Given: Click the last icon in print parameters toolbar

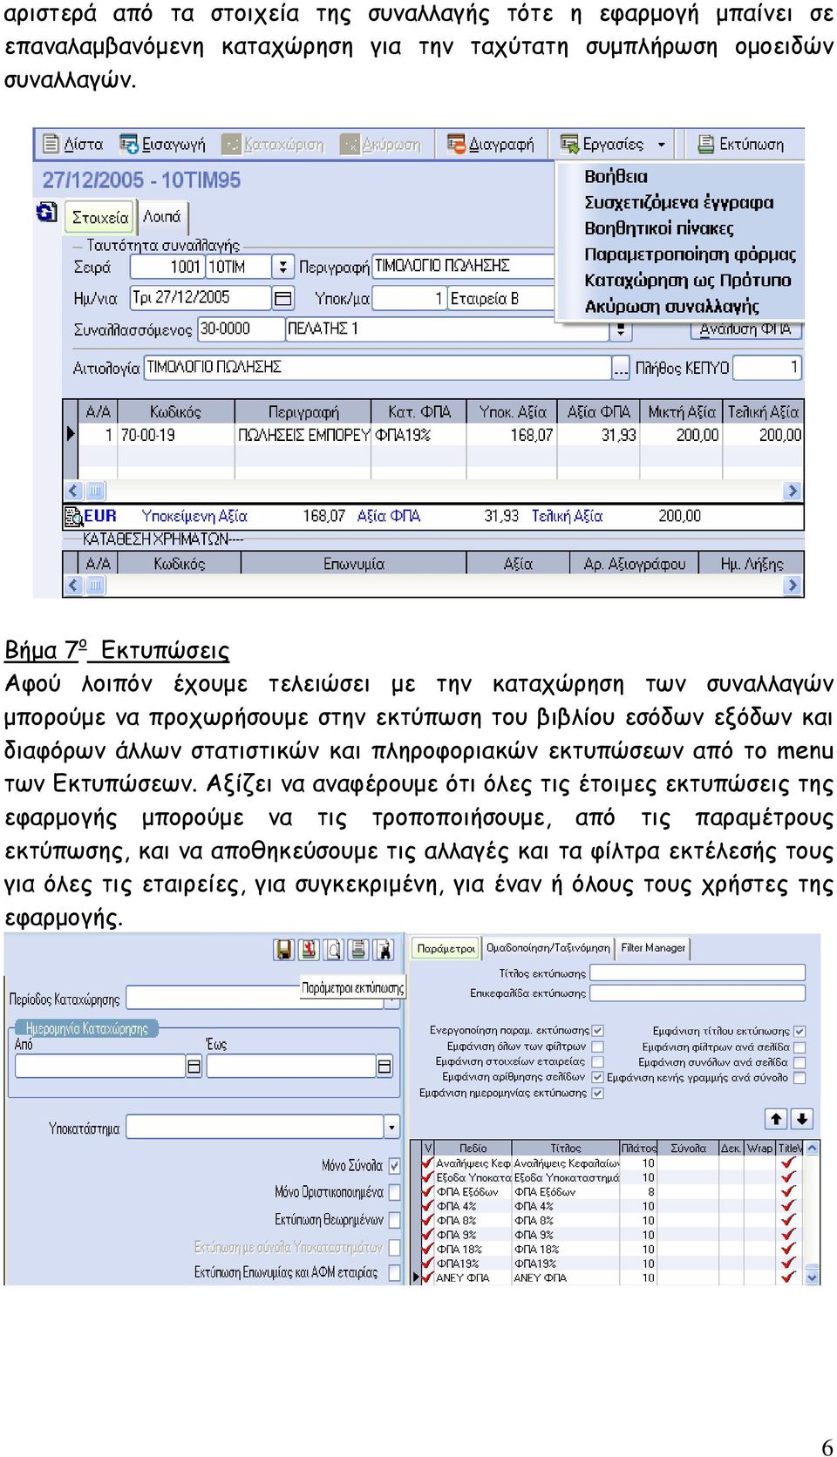Looking at the screenshot, I should [384, 949].
